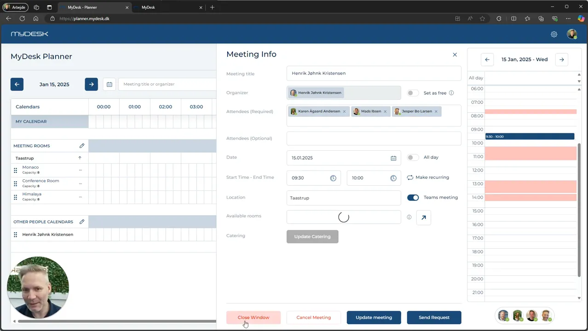Click meeting title or organizer search box
This screenshot has width=588, height=331.
167,84
